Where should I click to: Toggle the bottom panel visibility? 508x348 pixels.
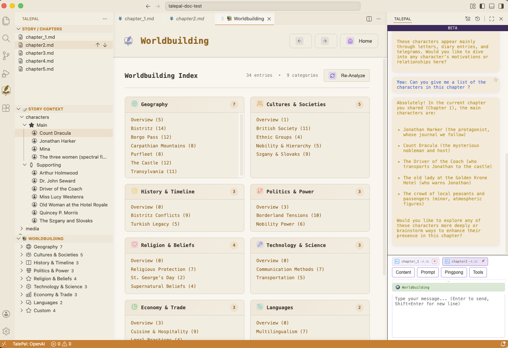click(x=492, y=6)
